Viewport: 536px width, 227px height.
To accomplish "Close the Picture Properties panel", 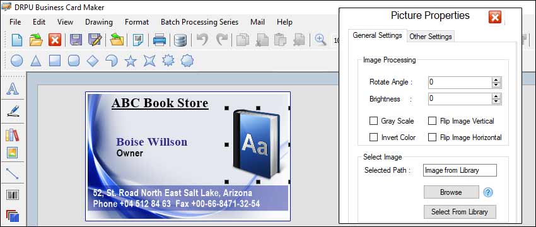I will tap(494, 17).
